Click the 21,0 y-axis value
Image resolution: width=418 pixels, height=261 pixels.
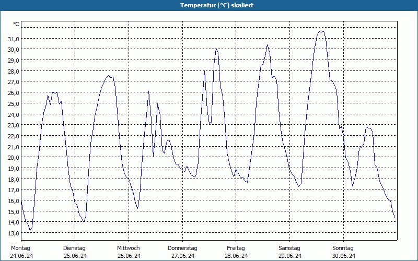(14, 147)
